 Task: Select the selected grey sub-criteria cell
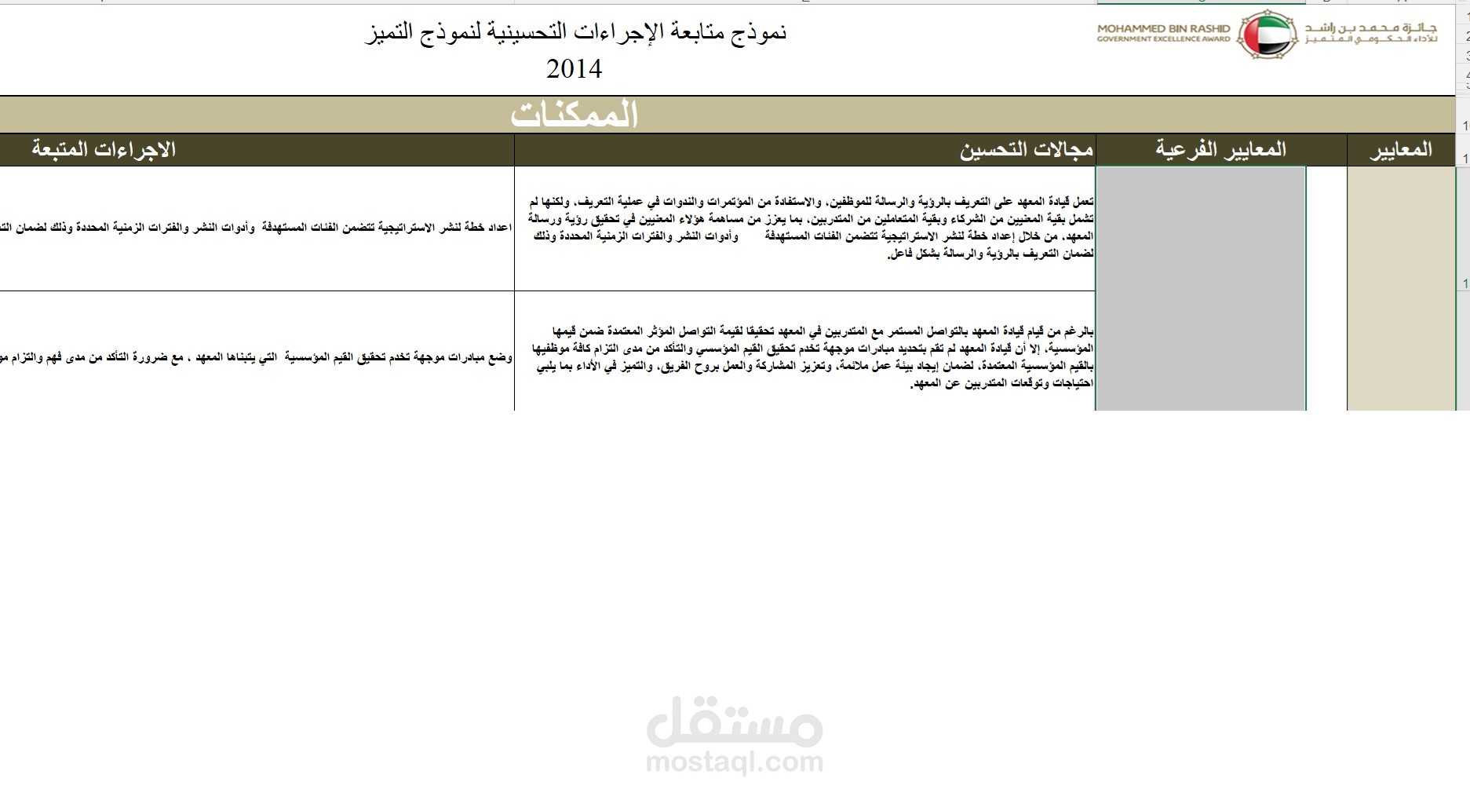click(1200, 288)
